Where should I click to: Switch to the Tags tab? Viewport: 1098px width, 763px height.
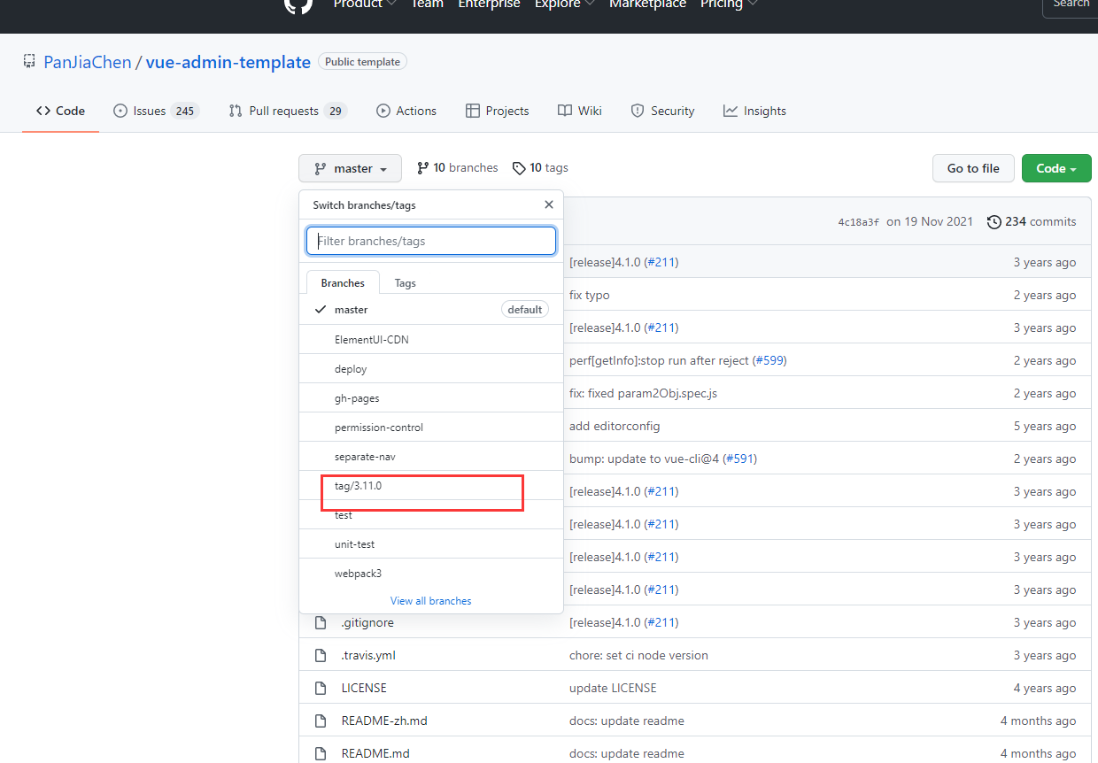pos(405,282)
